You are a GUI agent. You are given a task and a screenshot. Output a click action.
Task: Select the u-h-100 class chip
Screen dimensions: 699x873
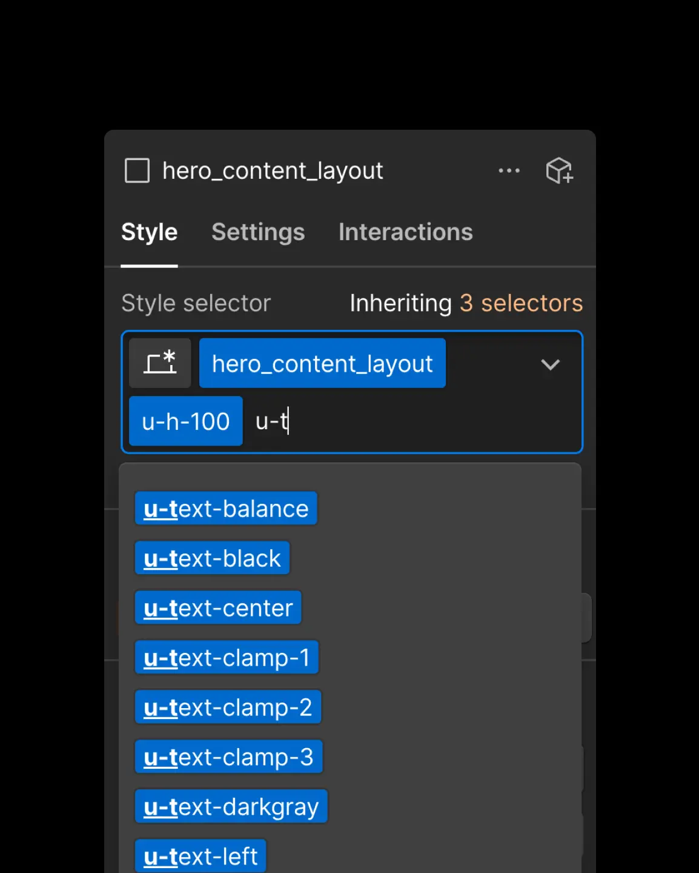186,421
